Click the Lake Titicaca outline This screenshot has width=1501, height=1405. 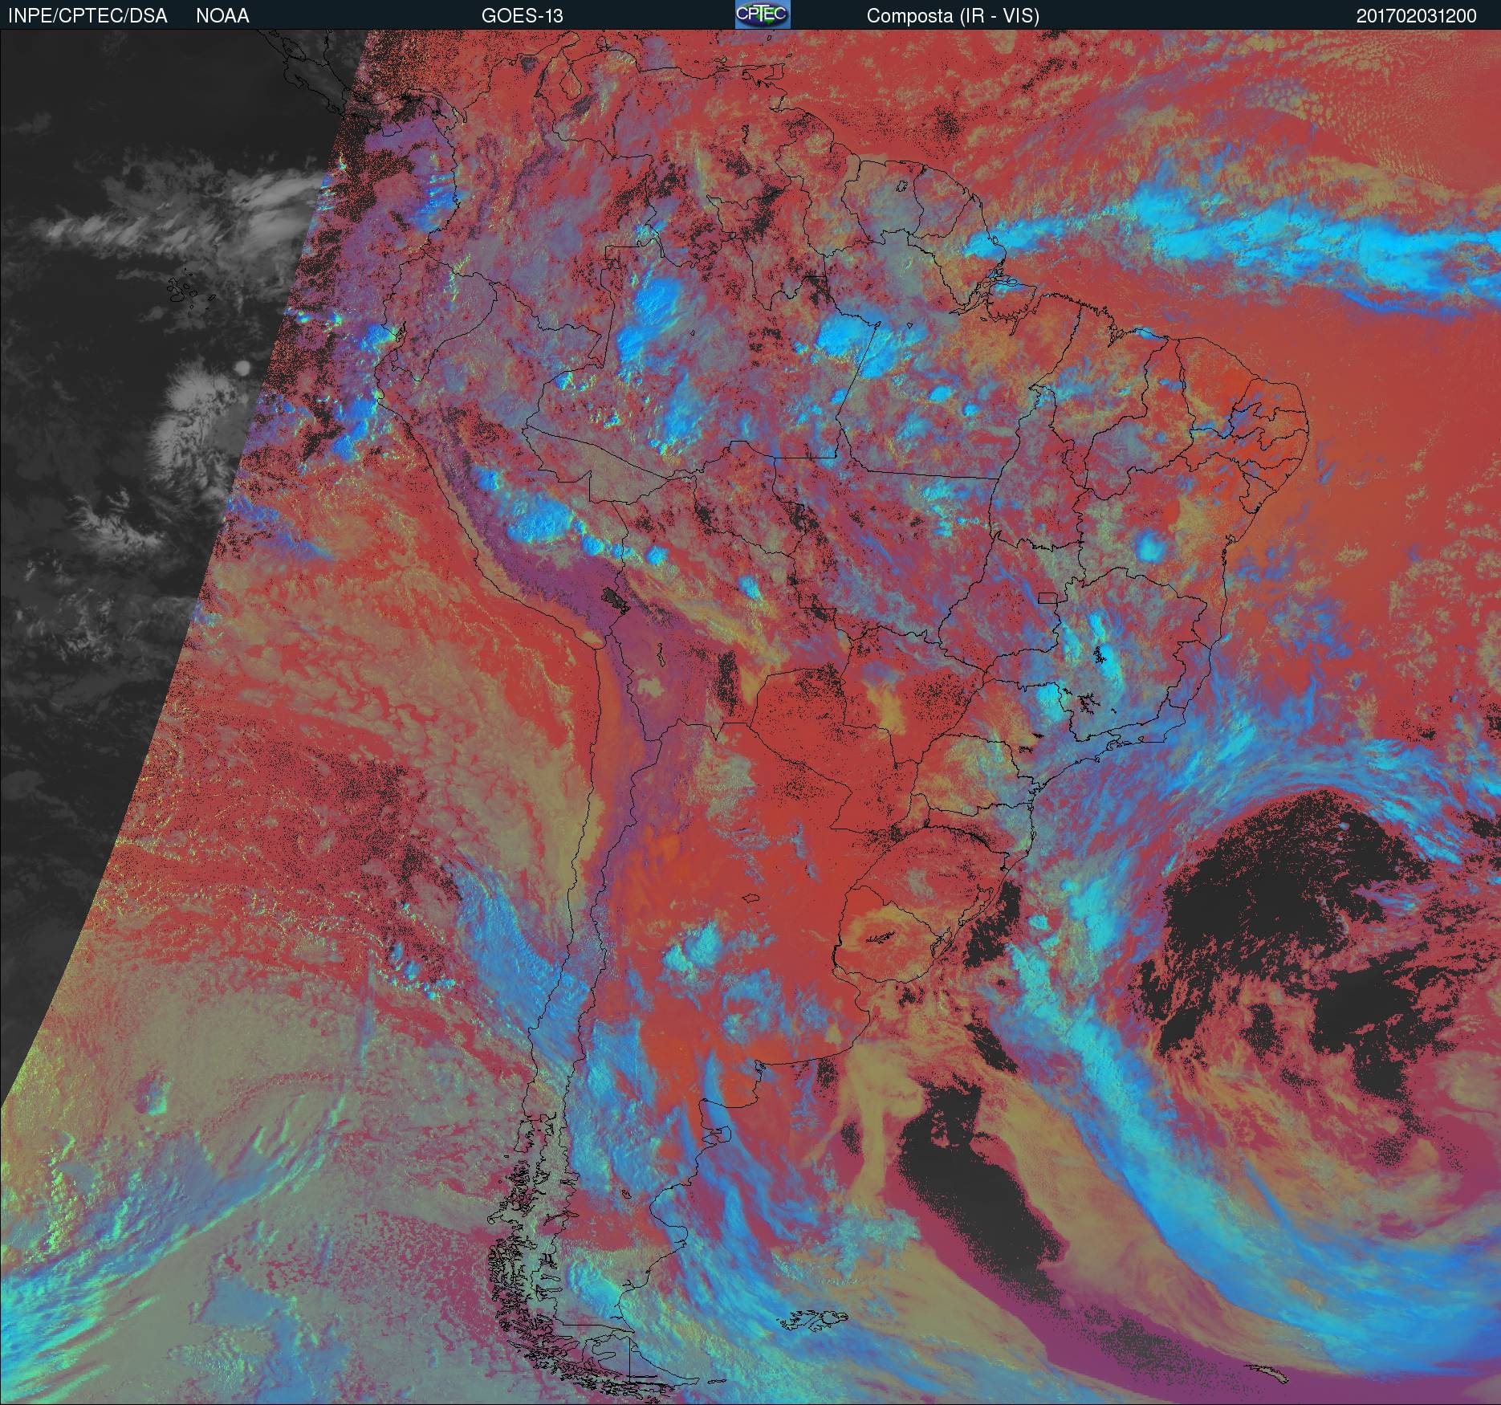[x=613, y=598]
